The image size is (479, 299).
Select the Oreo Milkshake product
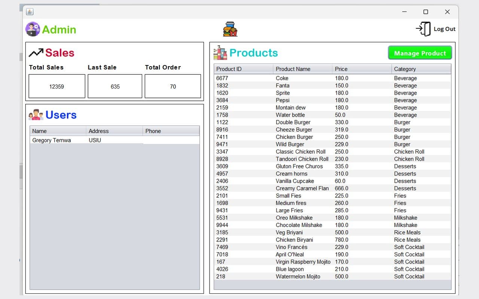click(x=294, y=218)
